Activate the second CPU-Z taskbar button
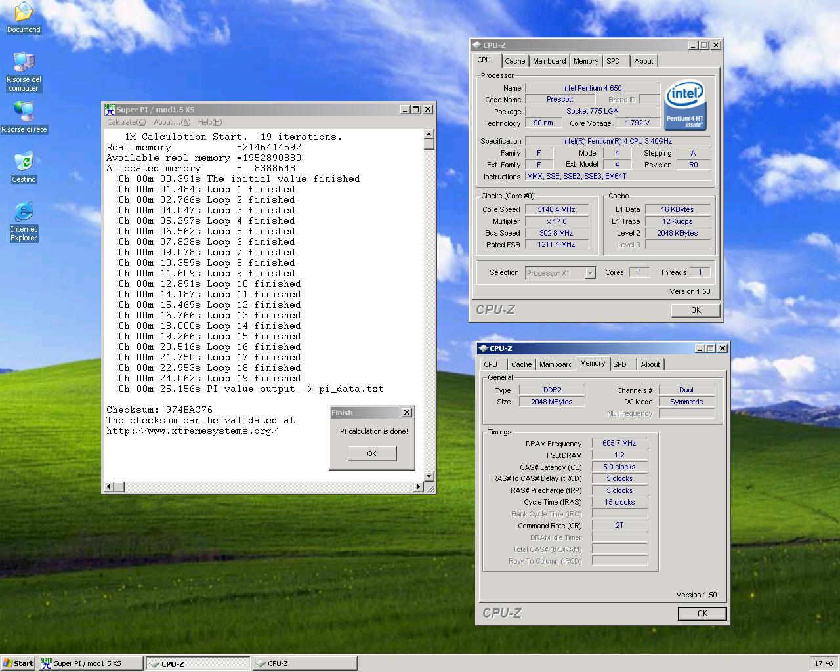The width and height of the screenshot is (840, 672). tap(304, 663)
